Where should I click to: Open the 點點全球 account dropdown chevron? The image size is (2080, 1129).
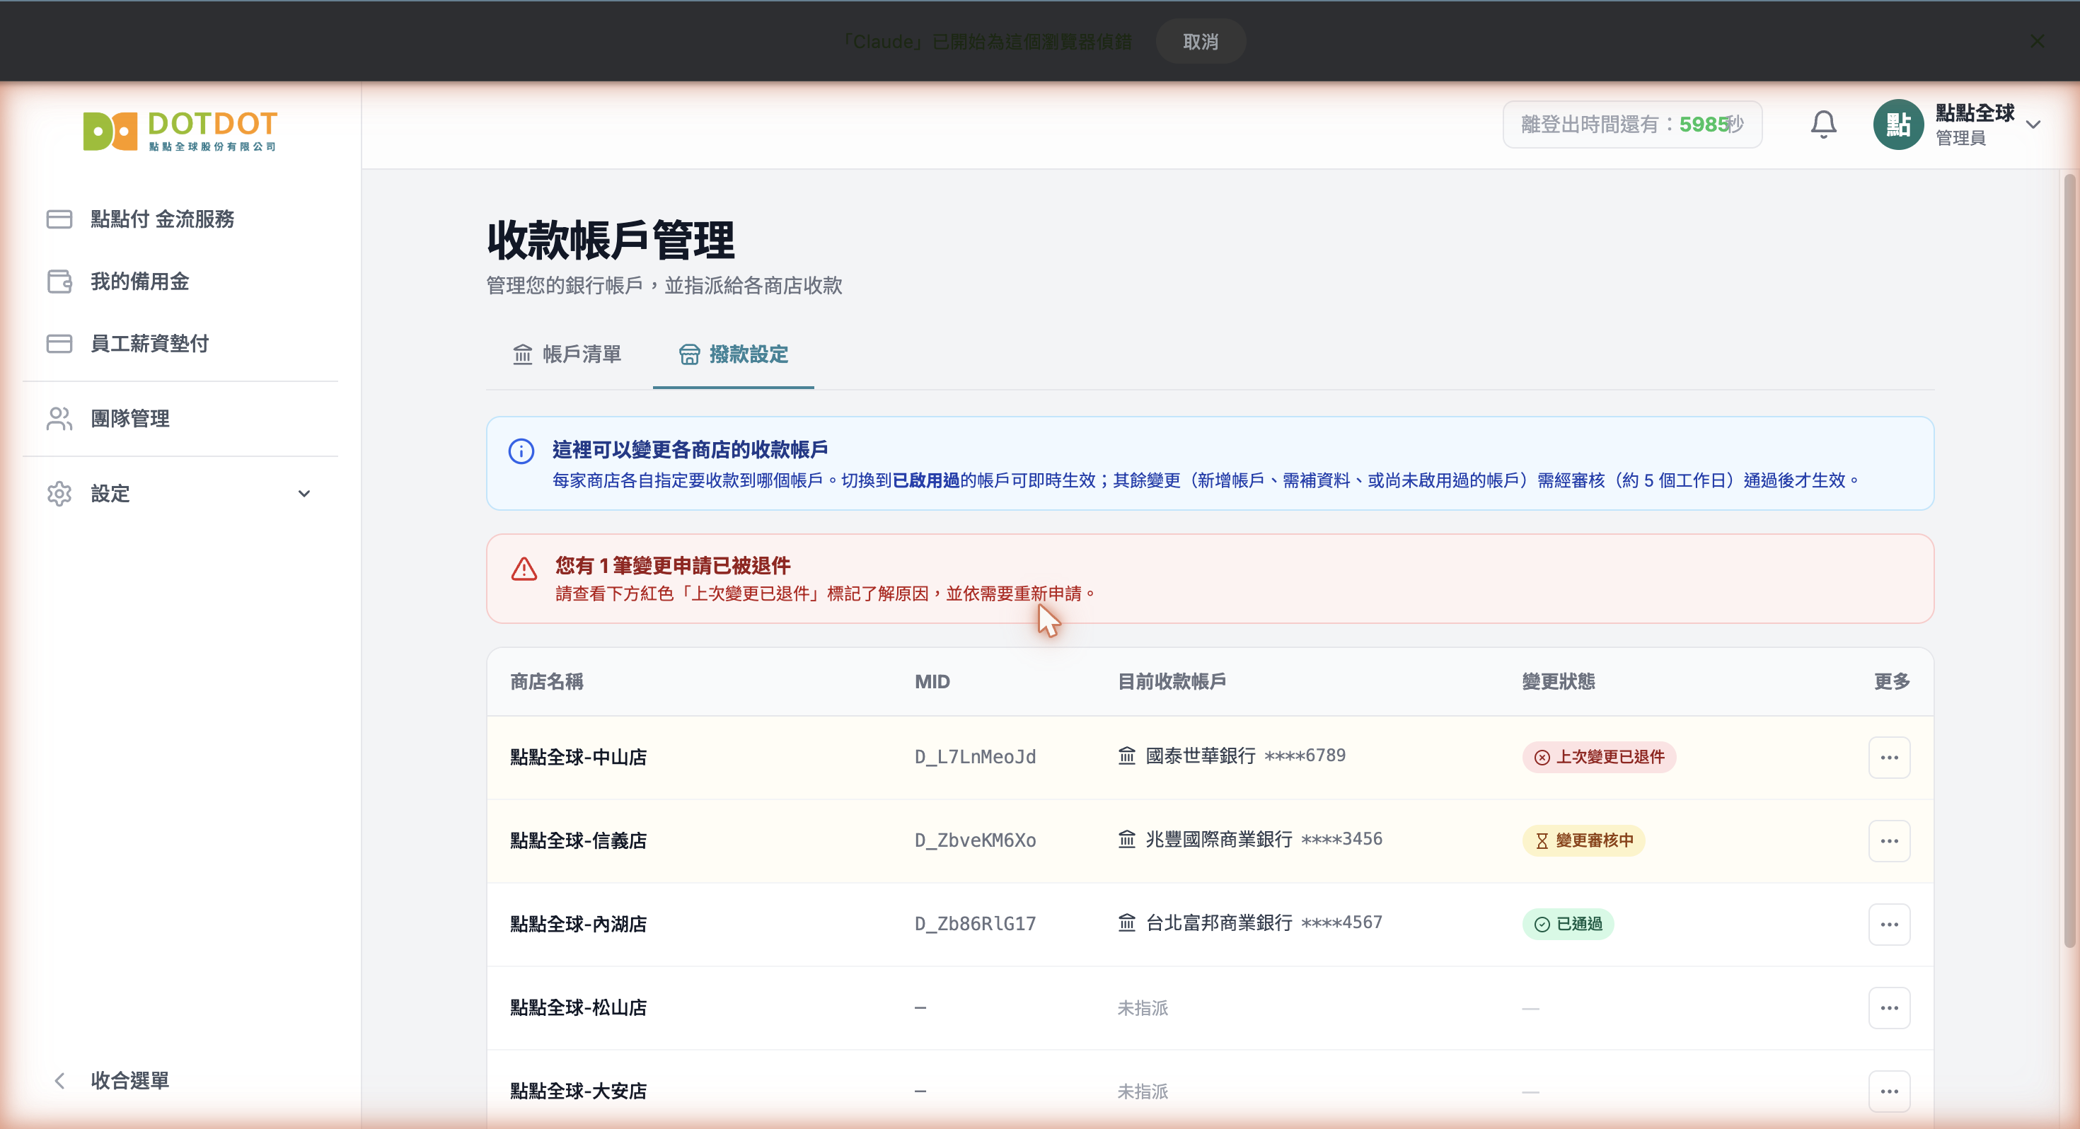coord(2033,125)
